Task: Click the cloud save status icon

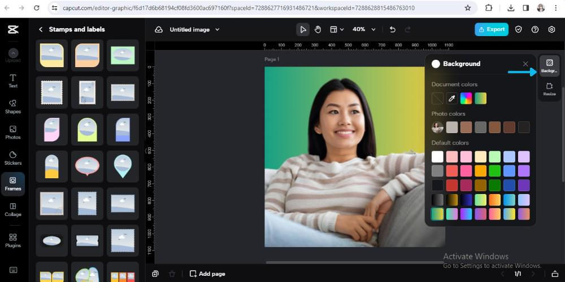Action: point(159,29)
